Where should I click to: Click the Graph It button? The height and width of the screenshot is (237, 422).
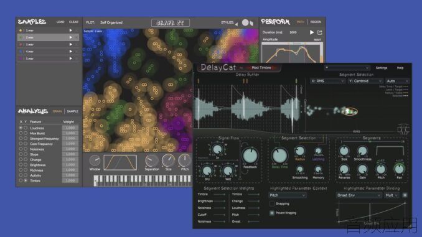click(x=171, y=23)
